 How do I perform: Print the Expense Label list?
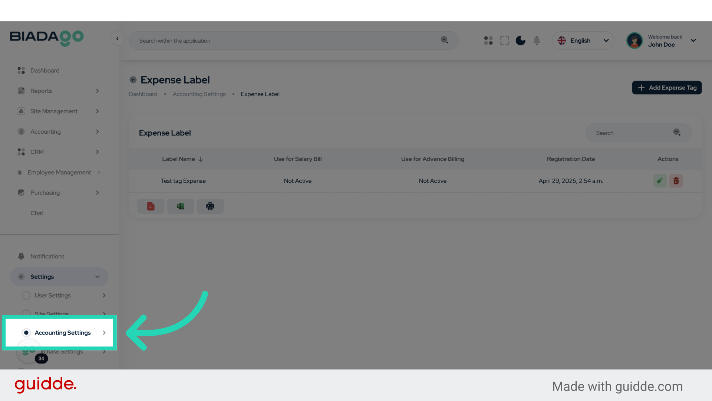[x=210, y=206]
